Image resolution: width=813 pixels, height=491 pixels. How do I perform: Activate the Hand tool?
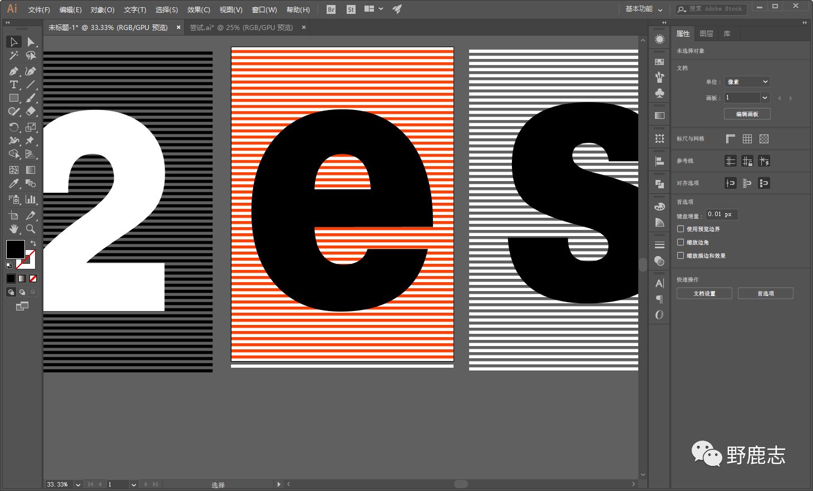(14, 229)
